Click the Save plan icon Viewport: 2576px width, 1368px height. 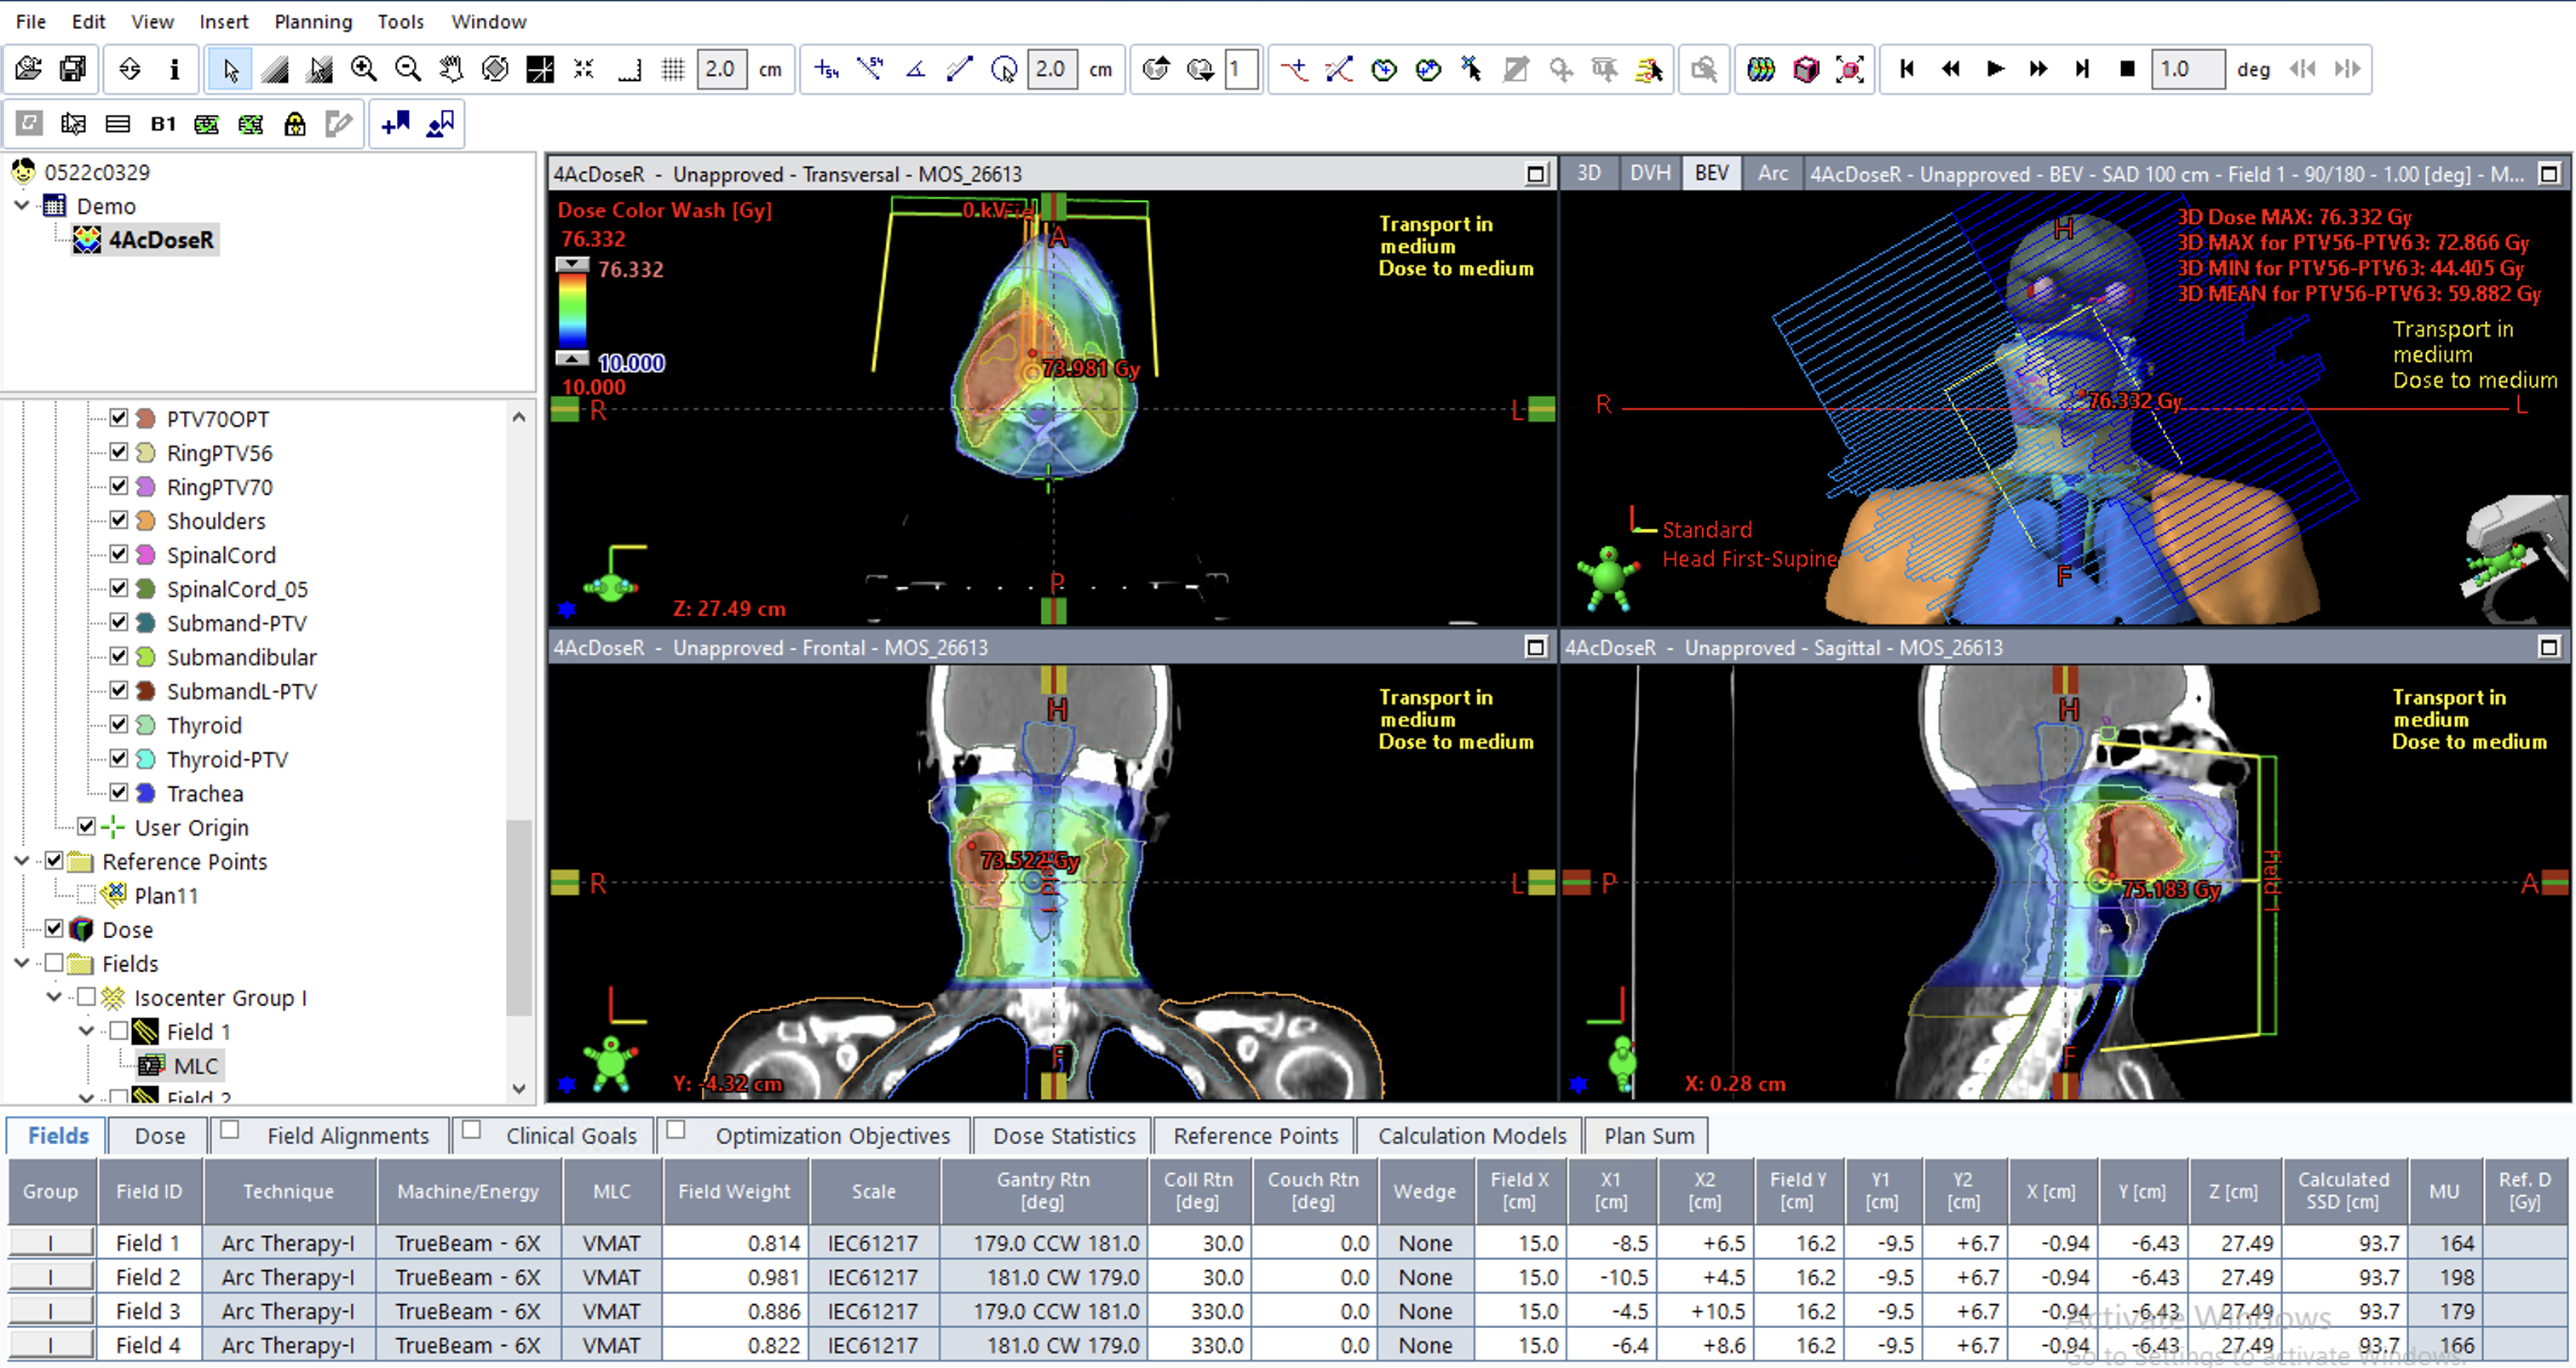[x=72, y=69]
